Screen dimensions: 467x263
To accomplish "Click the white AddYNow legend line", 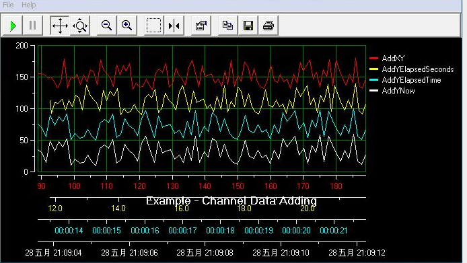I will (x=373, y=90).
